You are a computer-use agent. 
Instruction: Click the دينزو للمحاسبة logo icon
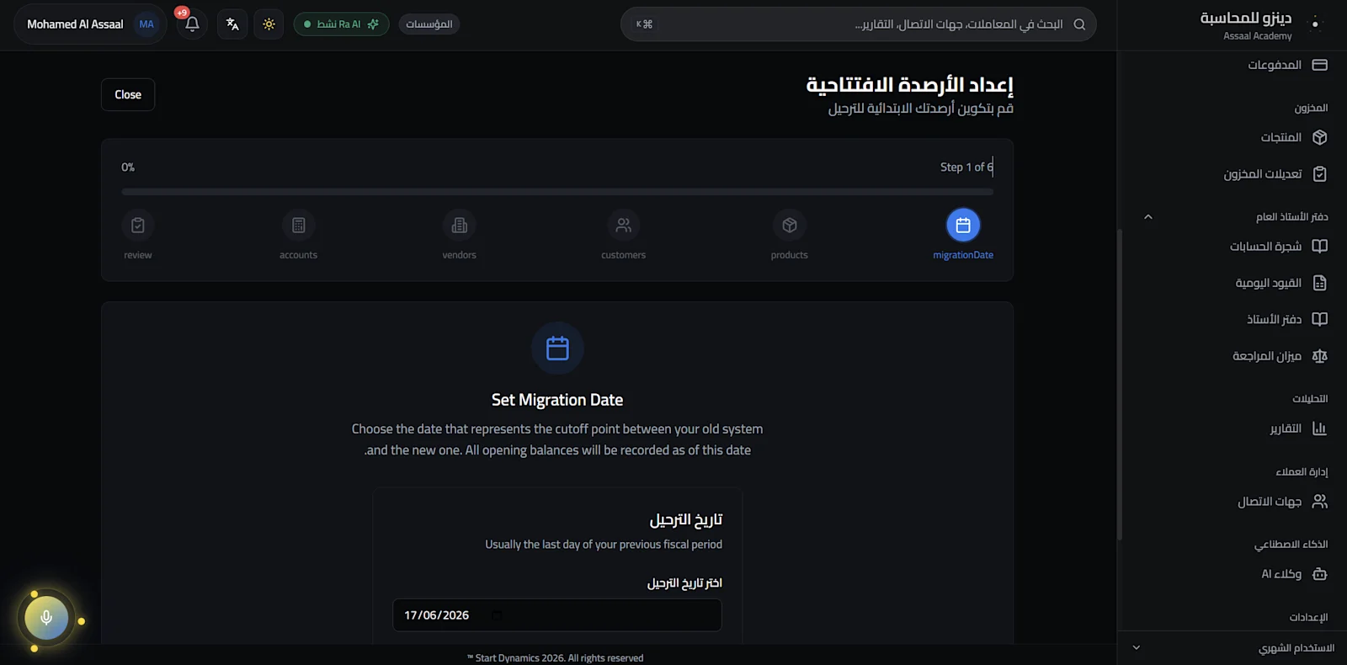pos(1316,24)
